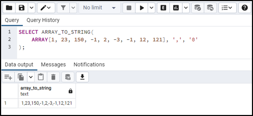Click the Copy icon in results toolbar
This screenshot has height=116, width=253.
[x=21, y=77]
